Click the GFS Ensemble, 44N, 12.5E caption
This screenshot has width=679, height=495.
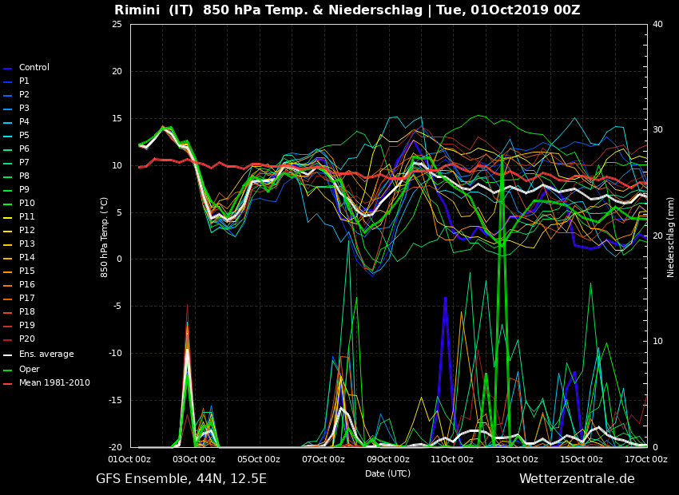(x=181, y=479)
